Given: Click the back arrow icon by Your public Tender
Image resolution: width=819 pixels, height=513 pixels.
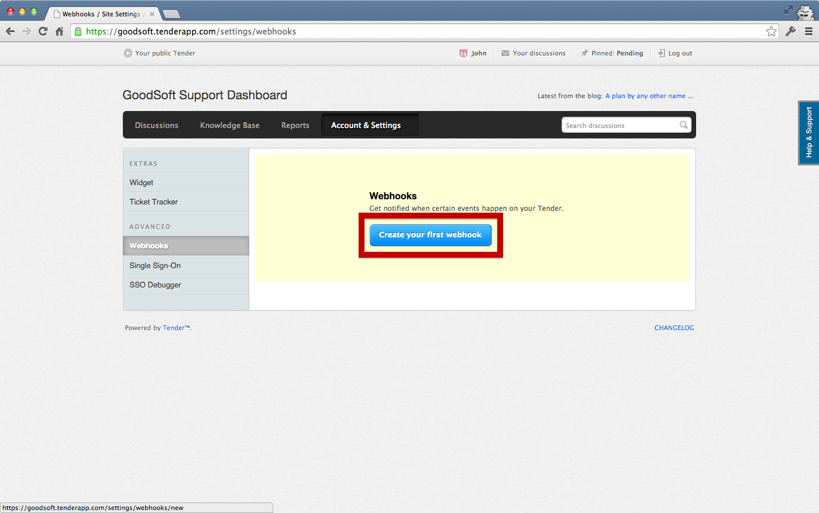Looking at the screenshot, I should click(128, 53).
